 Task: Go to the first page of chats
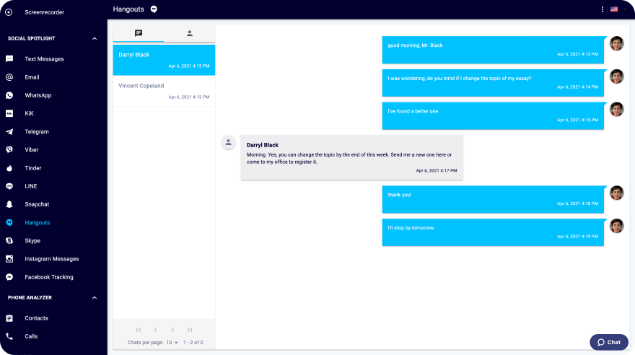click(x=139, y=330)
